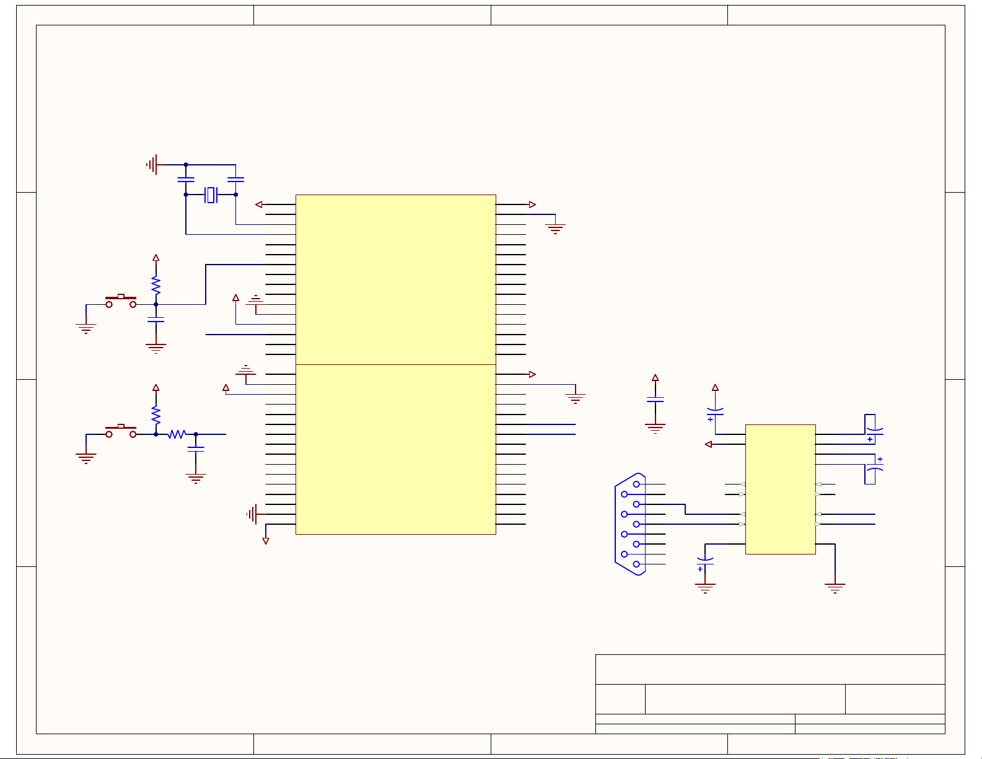982x759 pixels.
Task: Click the lower half of the large microcontroller
Action: point(395,449)
